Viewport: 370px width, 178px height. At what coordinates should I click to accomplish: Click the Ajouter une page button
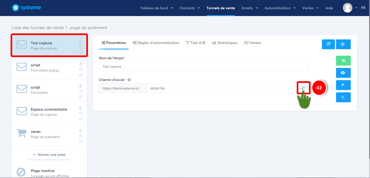click(x=49, y=154)
